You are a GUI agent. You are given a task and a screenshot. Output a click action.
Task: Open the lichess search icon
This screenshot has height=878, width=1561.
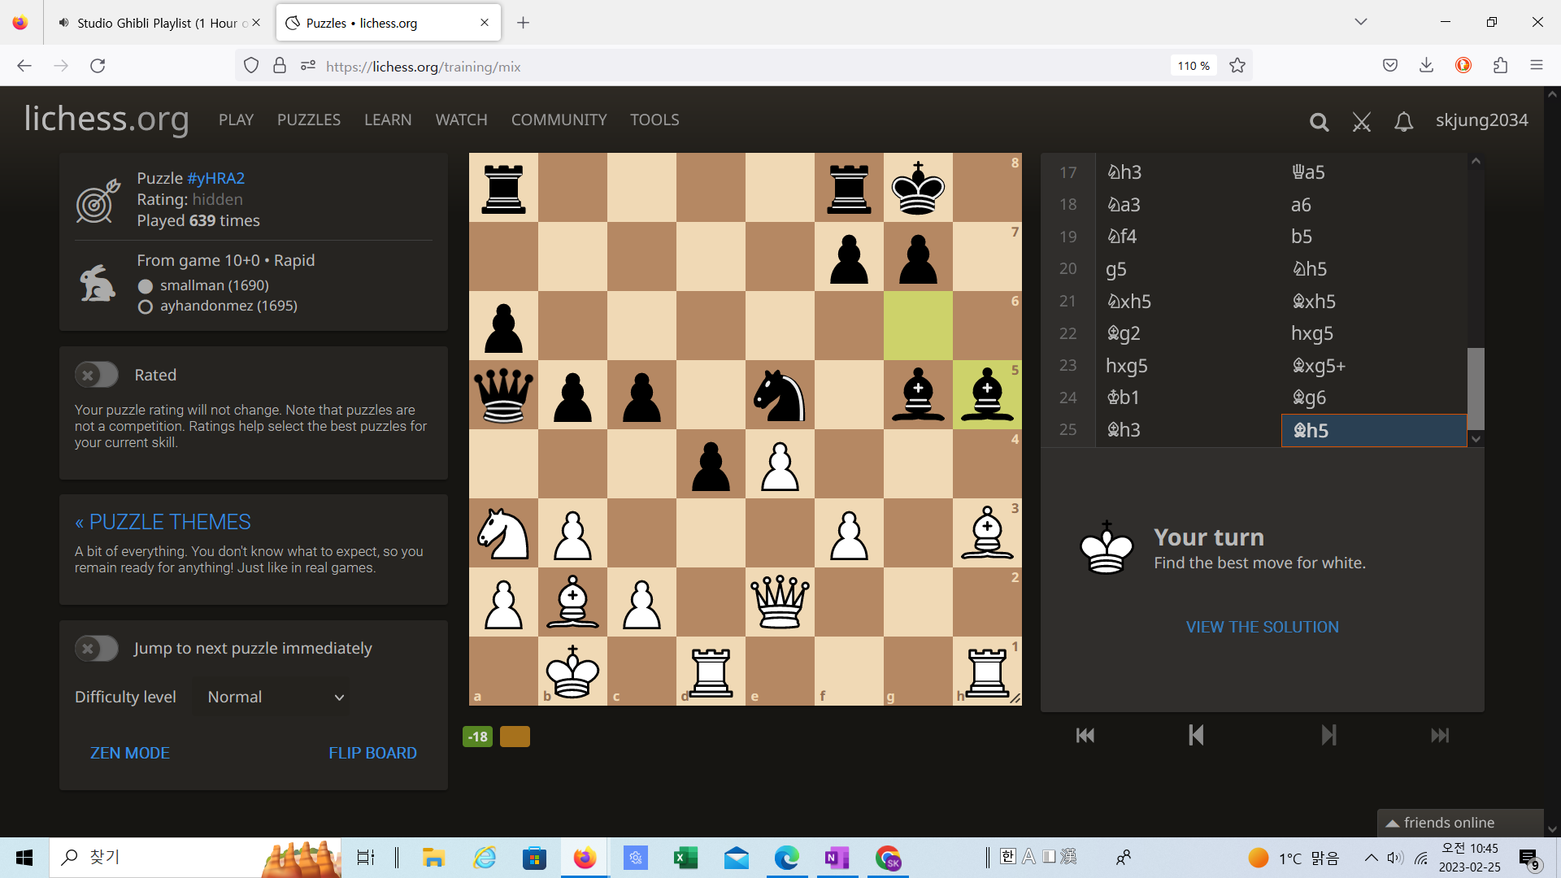(x=1319, y=122)
